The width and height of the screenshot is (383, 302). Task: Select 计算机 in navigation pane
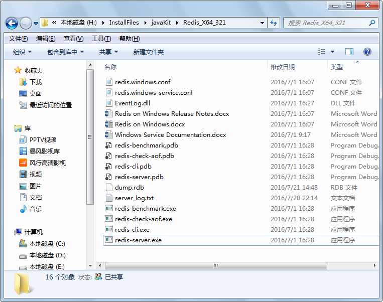pyautogui.click(x=29, y=232)
